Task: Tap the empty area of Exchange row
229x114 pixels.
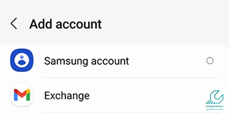Action: (x=143, y=95)
